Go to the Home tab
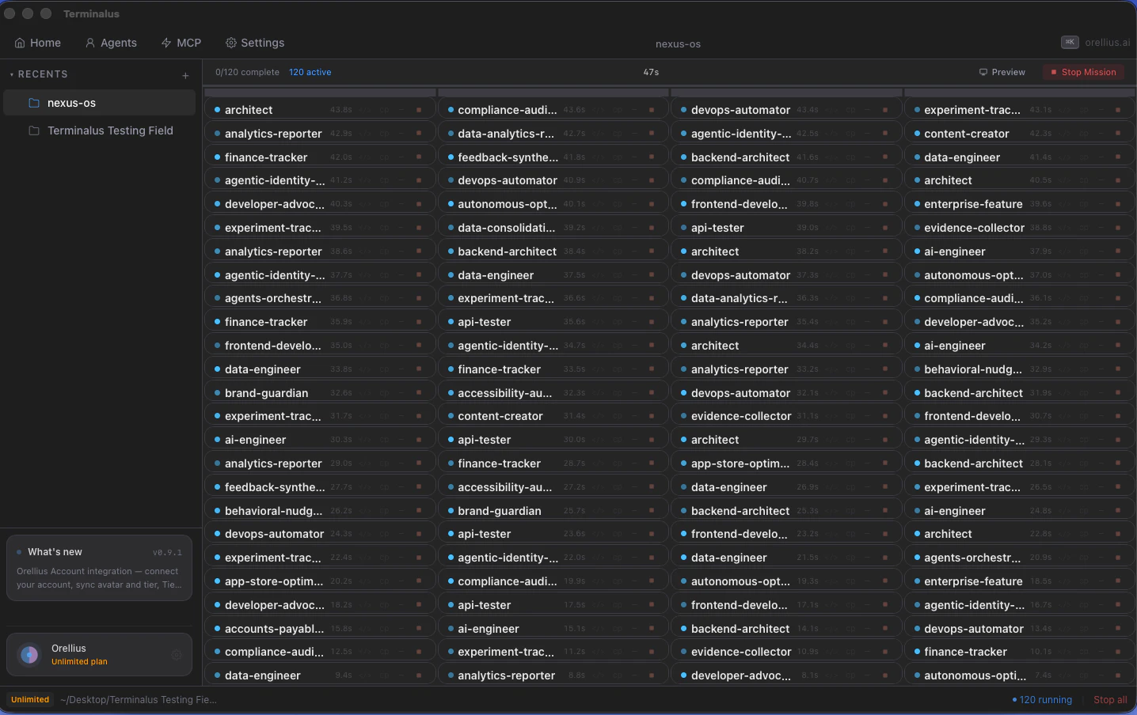 pos(38,43)
